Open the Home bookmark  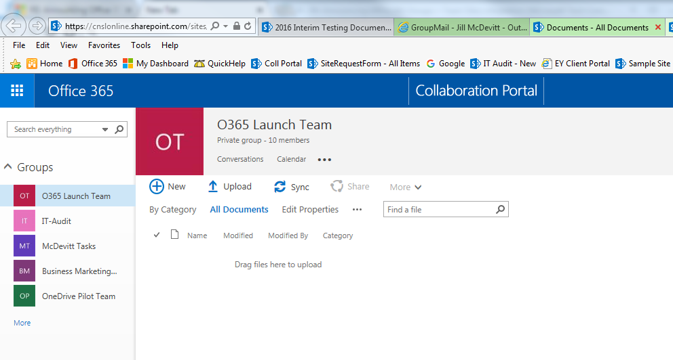pos(45,64)
